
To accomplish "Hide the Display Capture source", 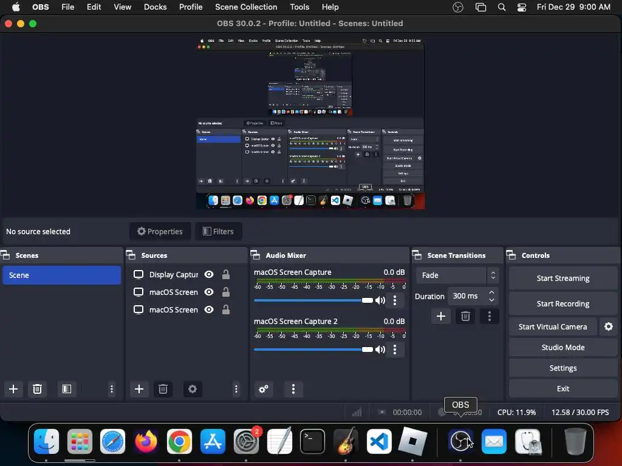I will point(209,274).
